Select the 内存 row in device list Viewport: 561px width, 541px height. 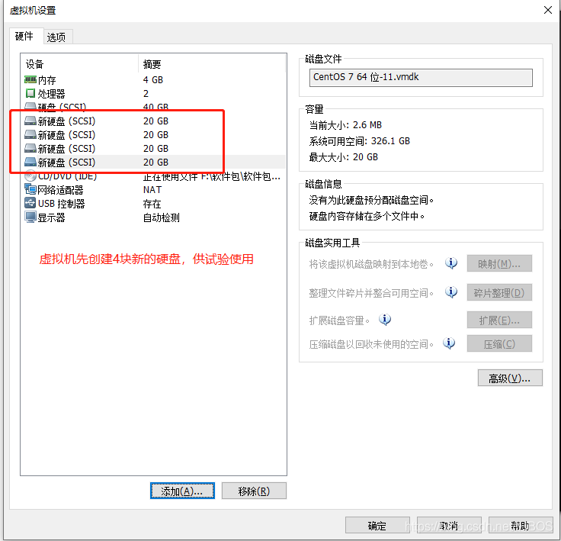[154, 79]
